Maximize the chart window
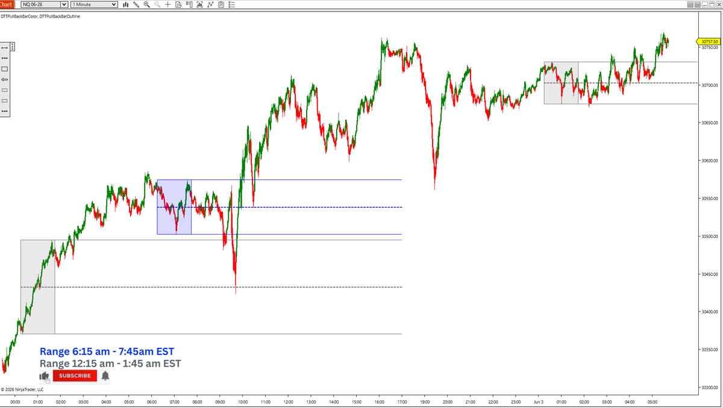723x408 pixels. coord(712,4)
